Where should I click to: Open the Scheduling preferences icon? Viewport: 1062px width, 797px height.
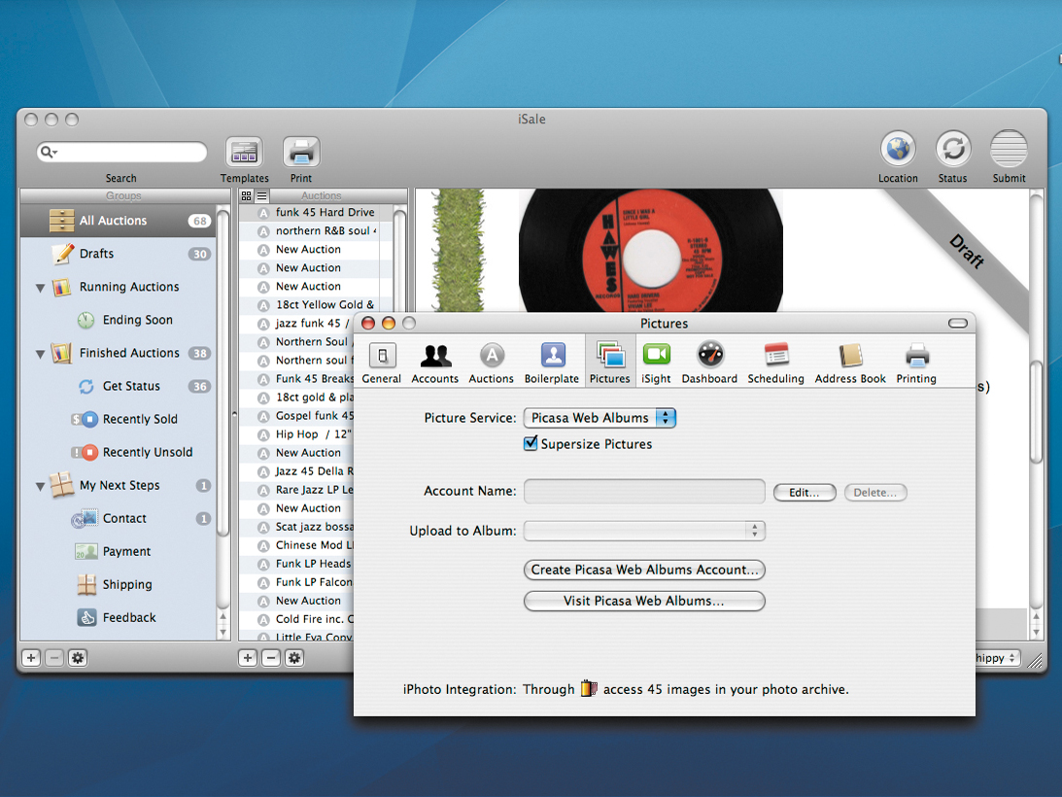(775, 362)
